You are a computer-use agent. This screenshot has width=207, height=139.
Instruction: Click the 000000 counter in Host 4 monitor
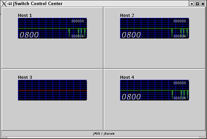tap(180, 83)
